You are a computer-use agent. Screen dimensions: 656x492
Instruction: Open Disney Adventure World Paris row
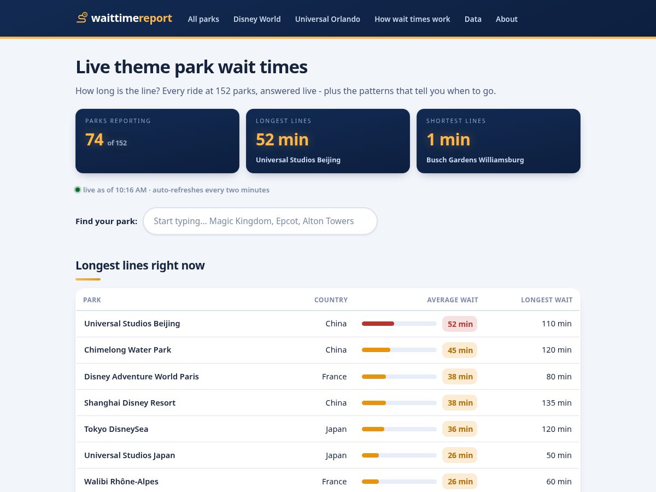pyautogui.click(x=328, y=376)
